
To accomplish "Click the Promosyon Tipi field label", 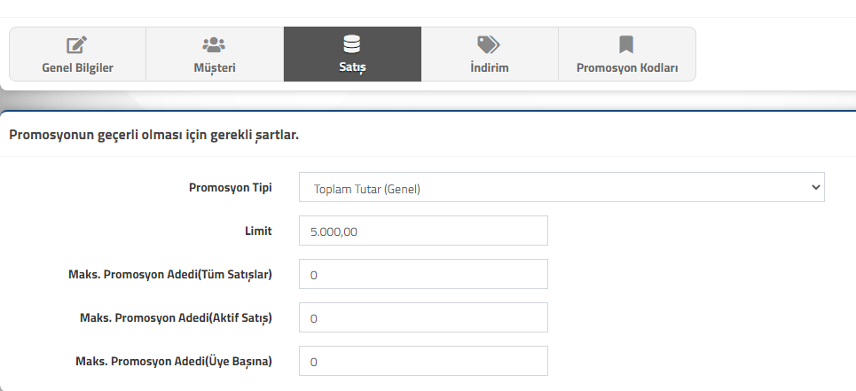I will 231,188.
